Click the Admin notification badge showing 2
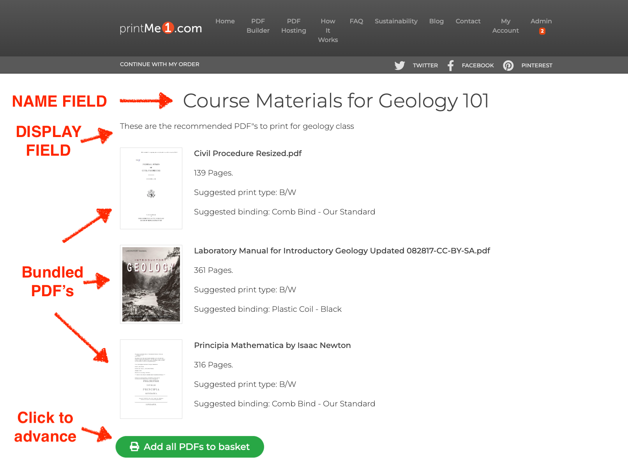This screenshot has height=464, width=628. point(542,31)
